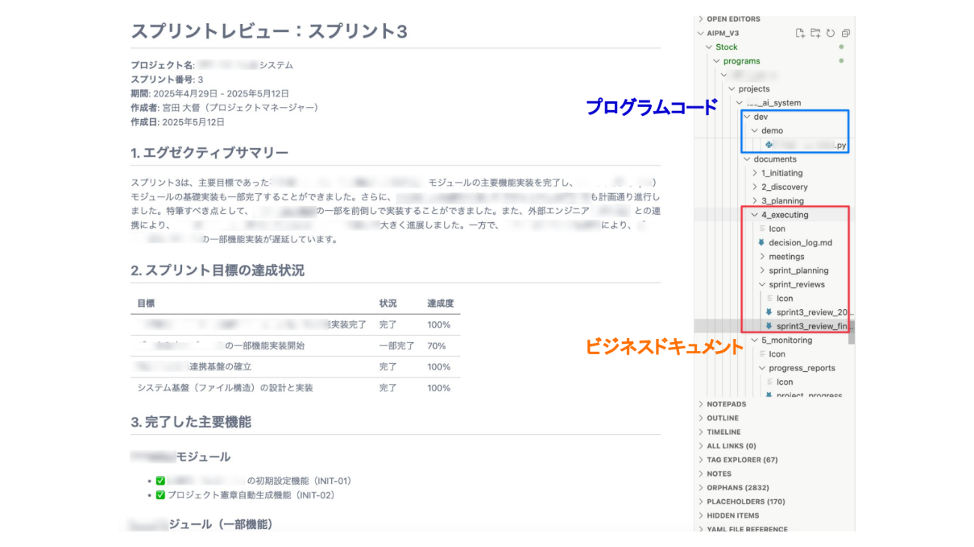Click the Python file icon under demo
The width and height of the screenshot is (974, 547).
tap(769, 145)
